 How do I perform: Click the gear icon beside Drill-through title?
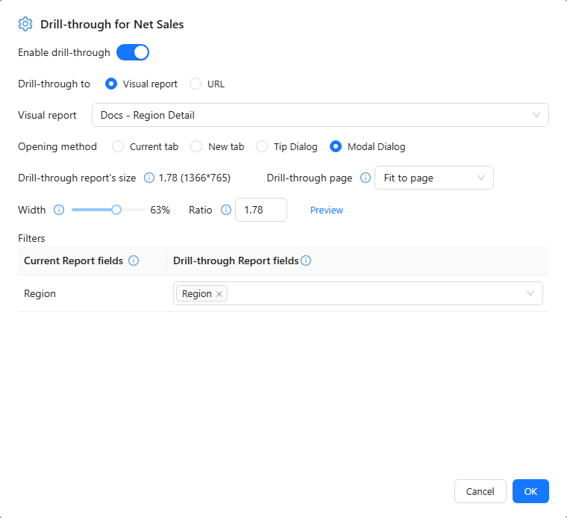point(25,24)
